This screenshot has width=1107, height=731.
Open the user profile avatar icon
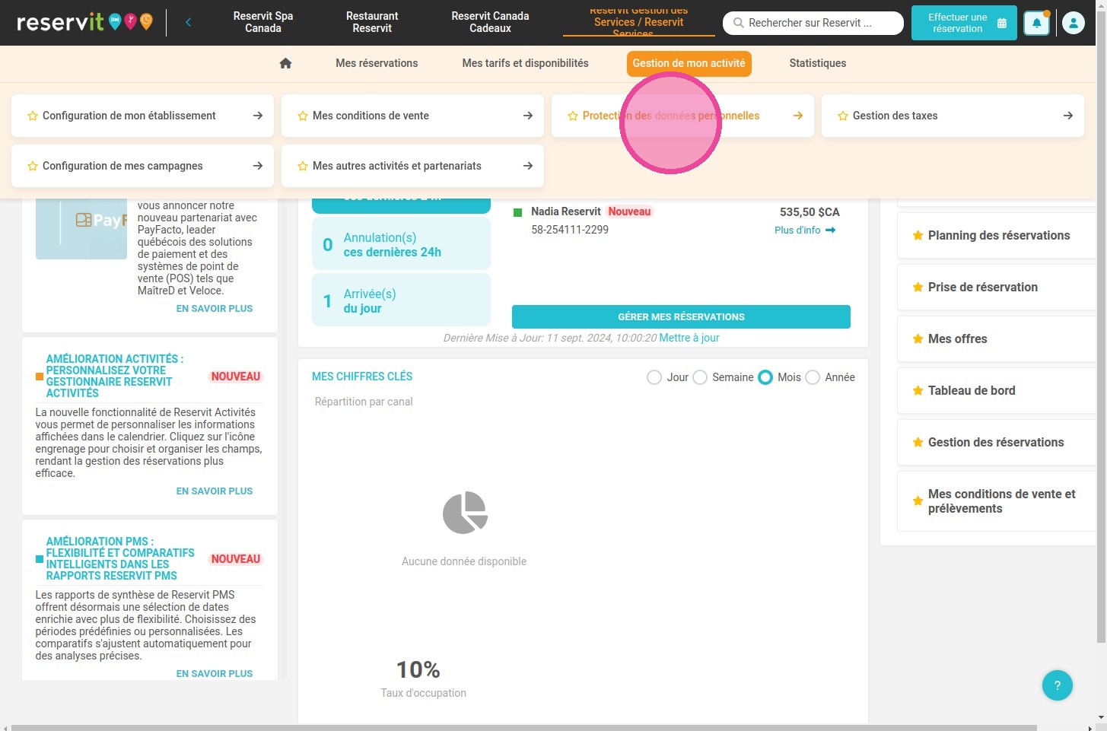1073,24
